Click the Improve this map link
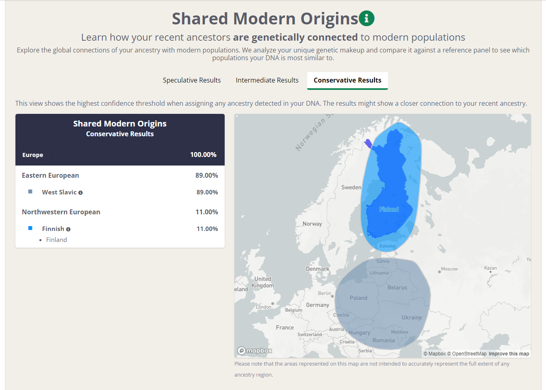The height and width of the screenshot is (390, 546). pos(509,354)
